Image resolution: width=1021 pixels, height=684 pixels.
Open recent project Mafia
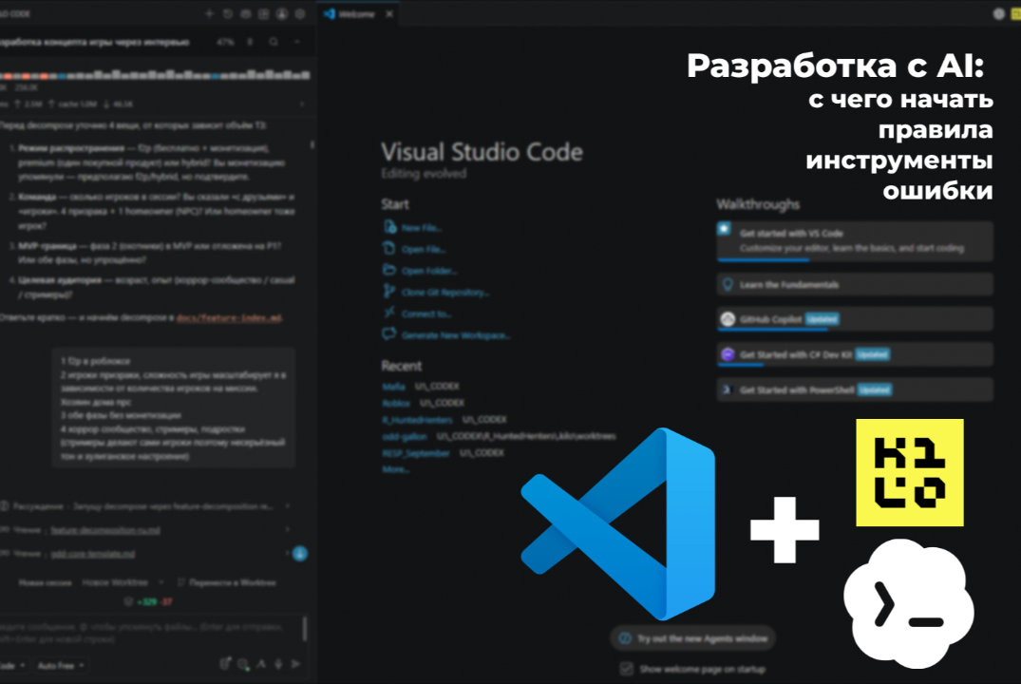pyautogui.click(x=393, y=387)
